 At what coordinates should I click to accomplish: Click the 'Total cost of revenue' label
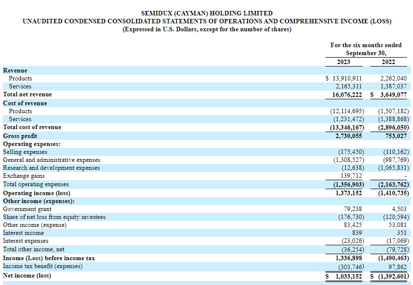coord(32,127)
